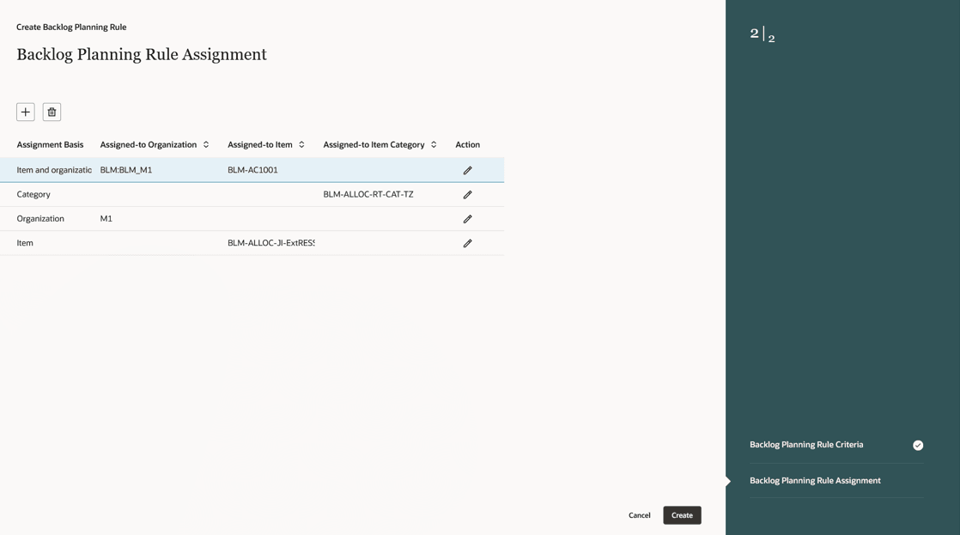
Task: Edit the Item BLM-ALLOC-JI assignment pencil icon
Action: [x=467, y=243]
